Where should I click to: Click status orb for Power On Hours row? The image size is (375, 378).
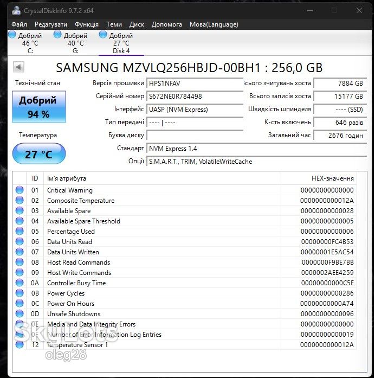pyautogui.click(x=20, y=303)
